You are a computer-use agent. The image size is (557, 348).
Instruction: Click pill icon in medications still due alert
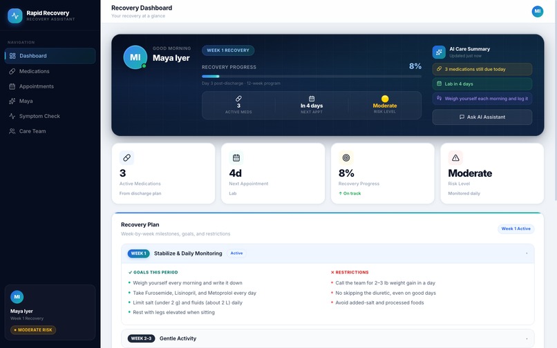pos(439,69)
